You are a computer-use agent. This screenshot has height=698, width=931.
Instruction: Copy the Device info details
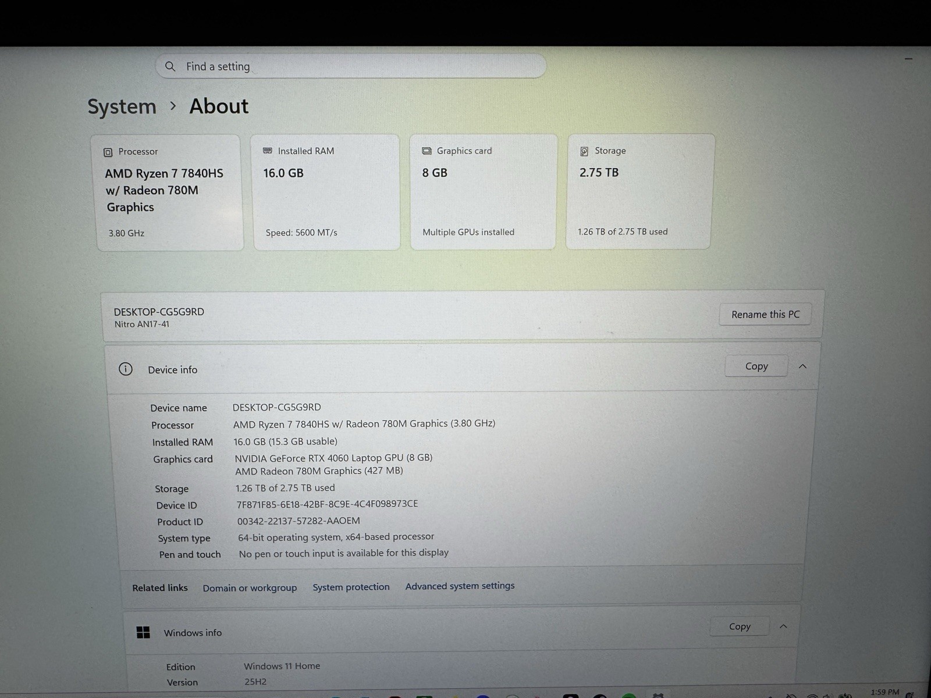(x=756, y=366)
